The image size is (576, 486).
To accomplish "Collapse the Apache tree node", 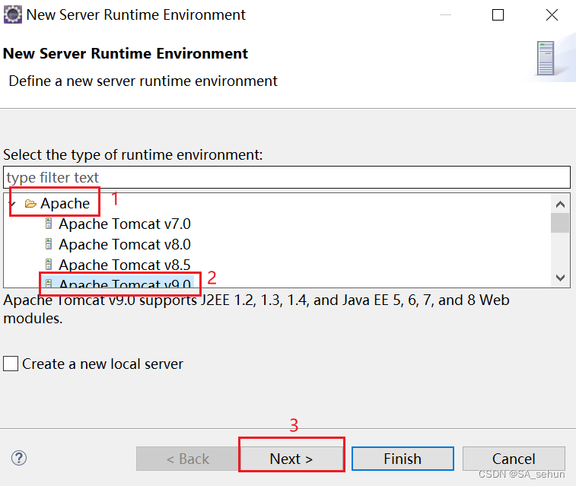I will coord(12,204).
